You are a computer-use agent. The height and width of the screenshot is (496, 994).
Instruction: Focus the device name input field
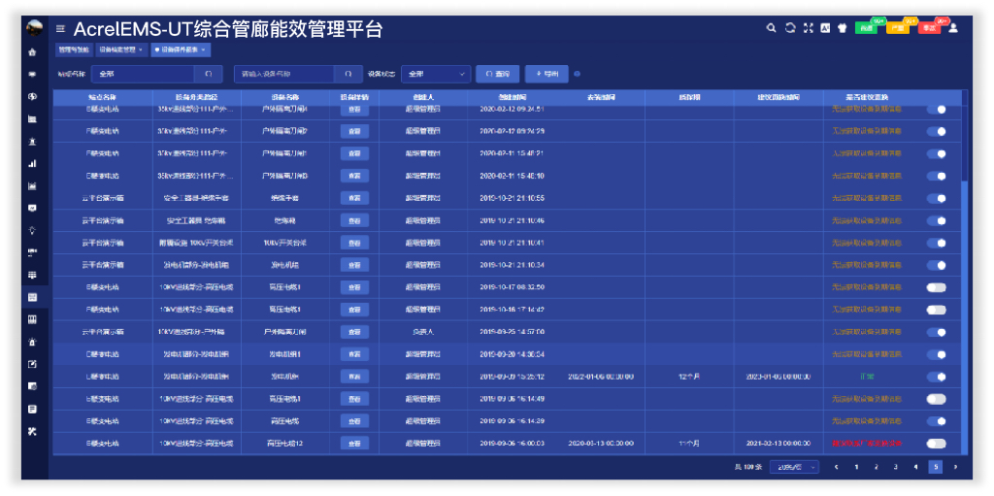[284, 74]
